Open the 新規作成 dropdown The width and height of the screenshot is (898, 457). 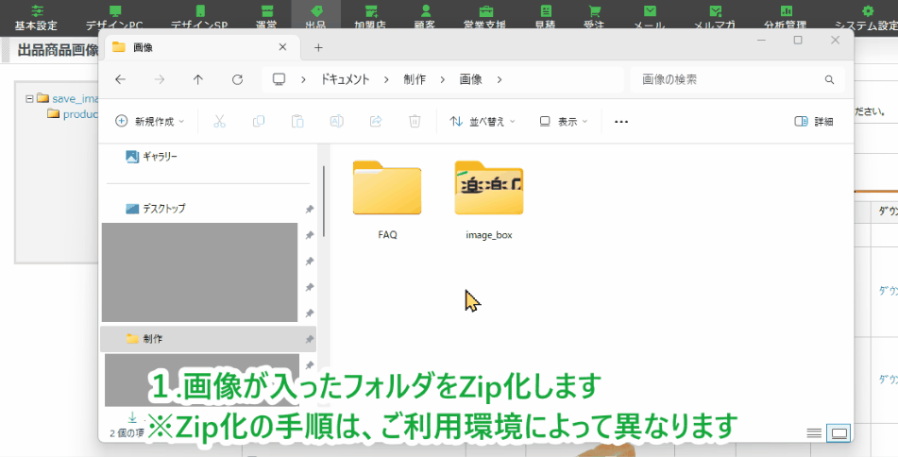(150, 122)
